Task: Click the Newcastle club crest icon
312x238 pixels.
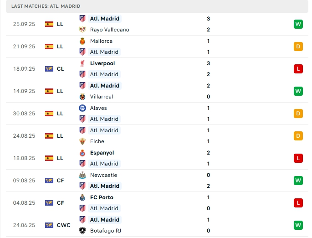Action: tap(82, 175)
